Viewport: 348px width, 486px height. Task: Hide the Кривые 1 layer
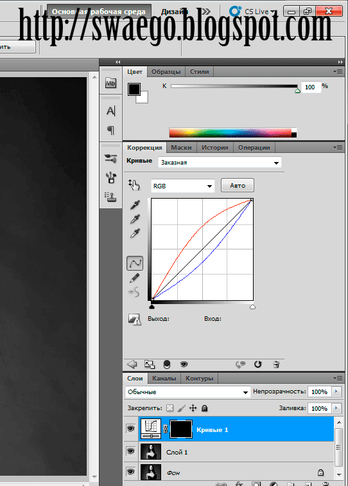(x=130, y=429)
